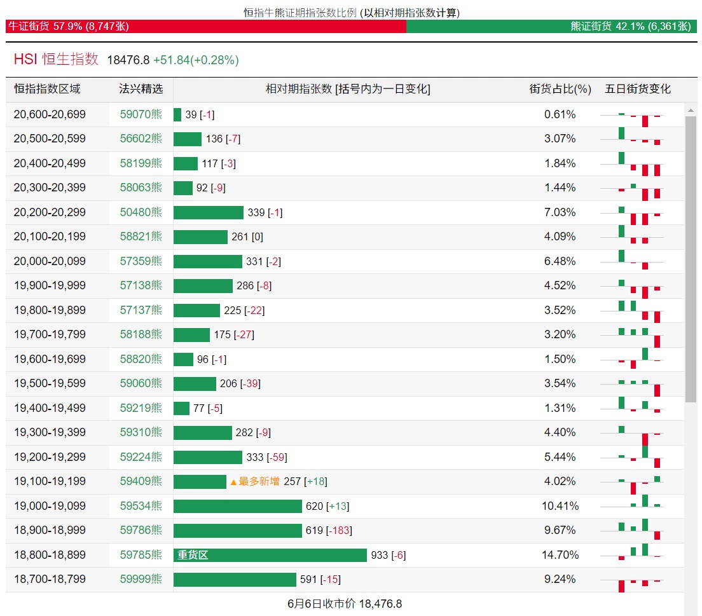
Task: Open five-day chart for 18,800-18,899 row
Action: [640, 555]
